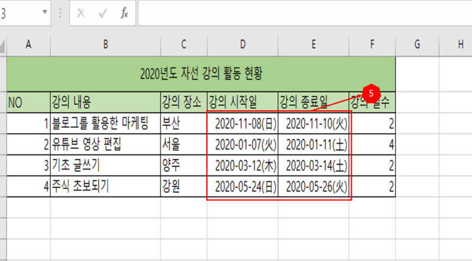472x261 pixels.
Task: Click the 강의 시작일 header cell
Action: tap(242, 103)
